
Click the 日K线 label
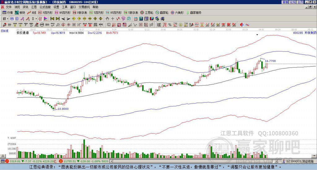tap(5, 31)
